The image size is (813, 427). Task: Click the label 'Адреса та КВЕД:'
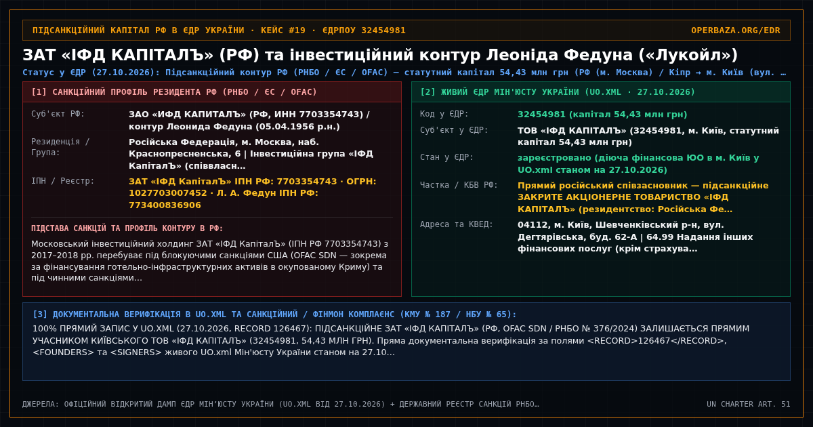click(x=457, y=224)
